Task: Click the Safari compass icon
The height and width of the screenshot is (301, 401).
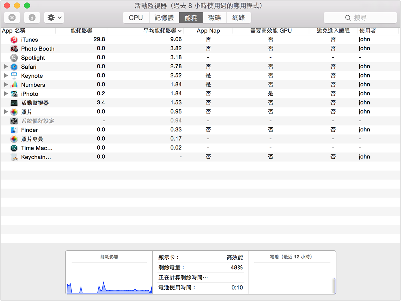Action: (x=14, y=67)
